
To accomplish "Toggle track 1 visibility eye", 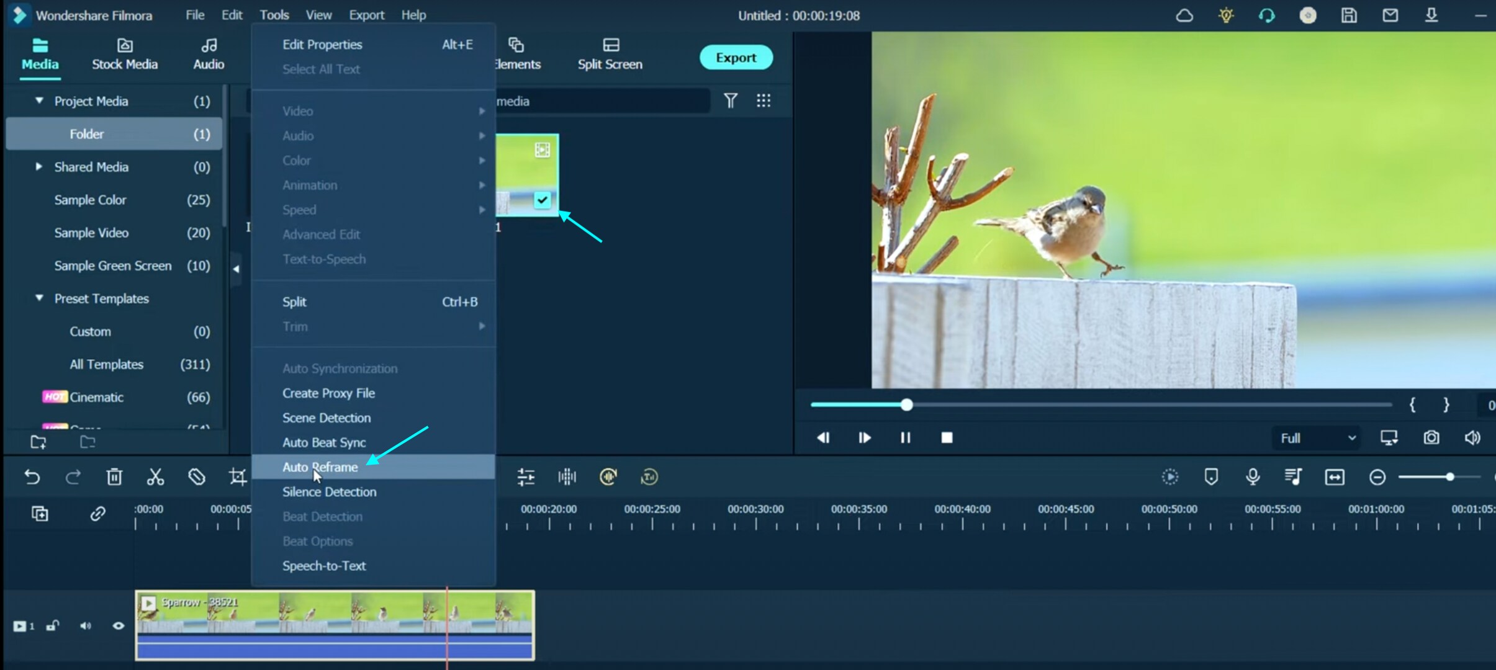I will [x=118, y=626].
